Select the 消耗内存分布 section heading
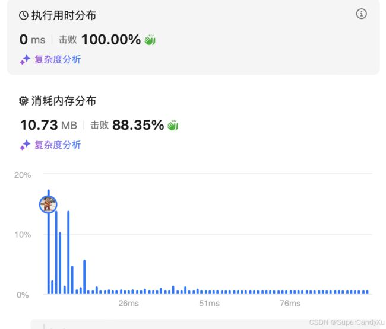The height and width of the screenshot is (329, 386). click(64, 101)
